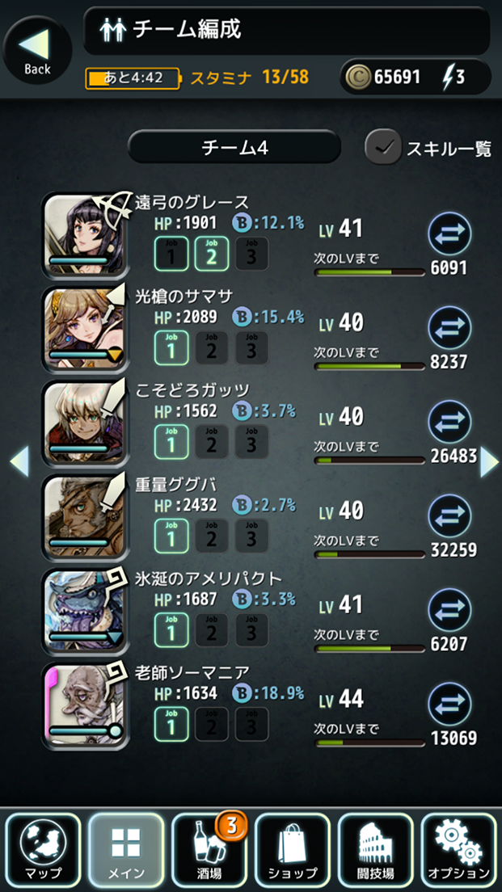Viewport: 502px width, 892px height.
Task: Click swap icon for 遠弓のグレース
Action: coord(449,234)
